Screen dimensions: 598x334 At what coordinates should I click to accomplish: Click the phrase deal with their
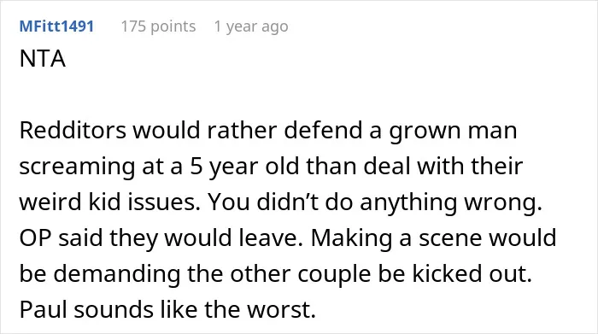pyautogui.click(x=443, y=167)
